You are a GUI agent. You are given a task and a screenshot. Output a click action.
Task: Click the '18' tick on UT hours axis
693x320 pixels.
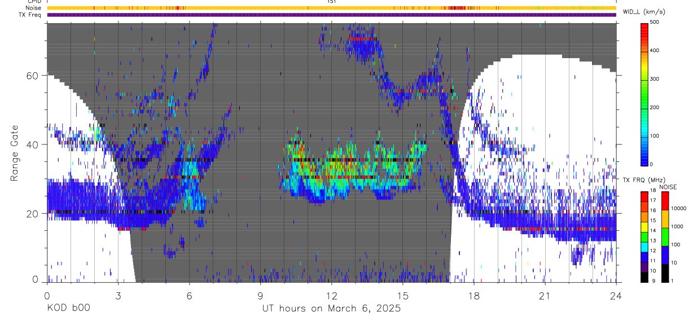tap(474, 296)
